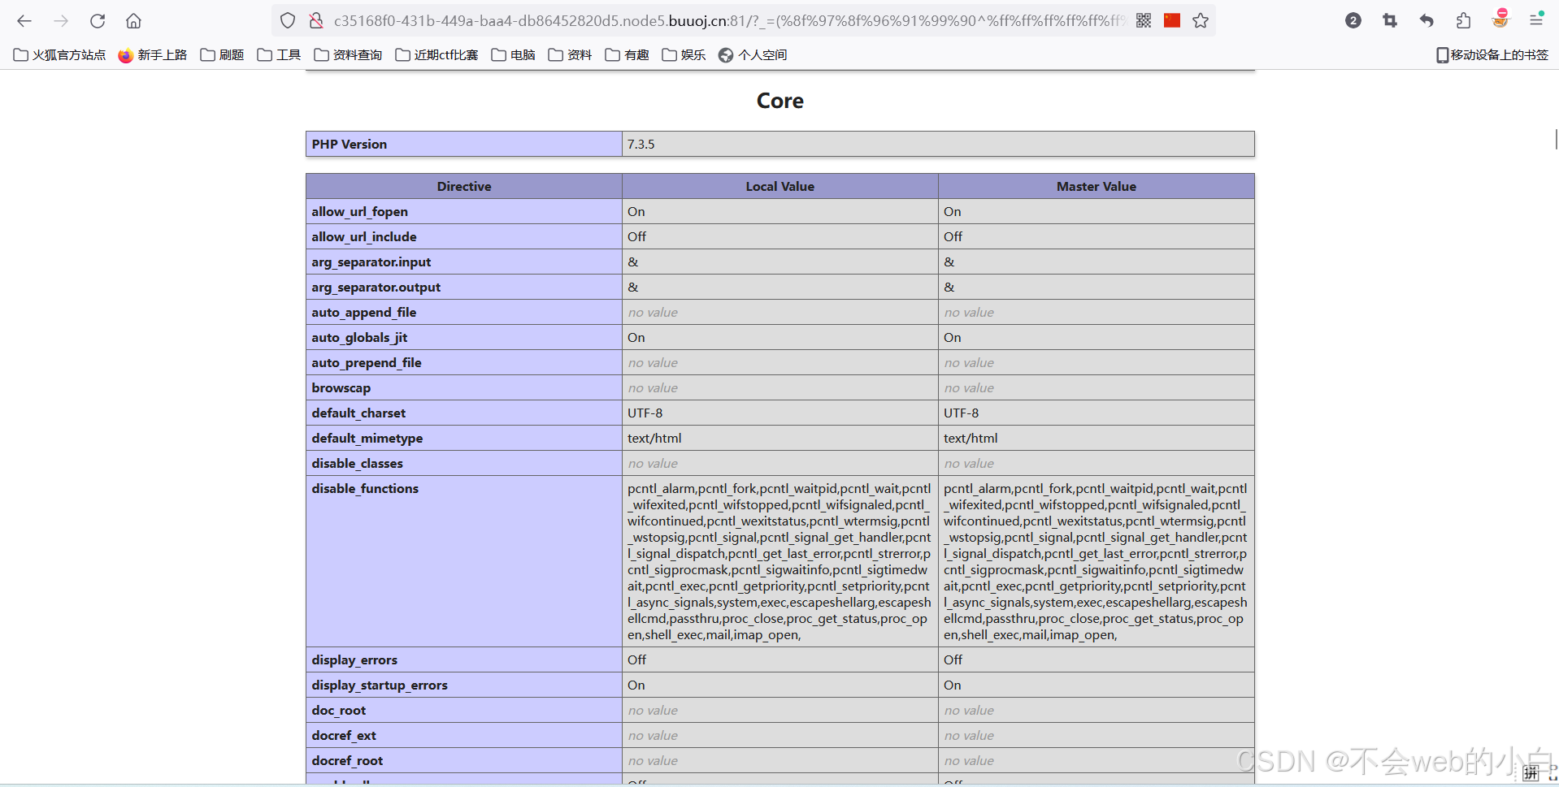Open the 个人空间 bookmark
The height and width of the screenshot is (787, 1559).
pyautogui.click(x=753, y=55)
